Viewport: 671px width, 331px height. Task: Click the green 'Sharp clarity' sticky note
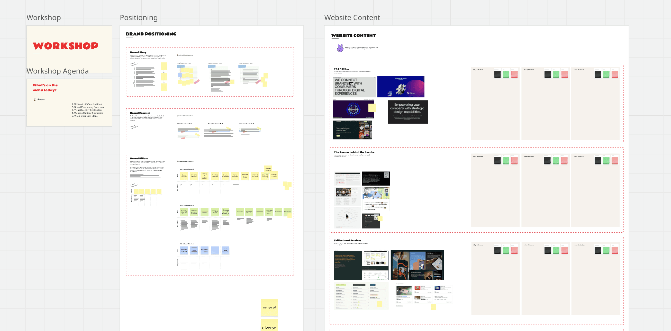coord(225,212)
